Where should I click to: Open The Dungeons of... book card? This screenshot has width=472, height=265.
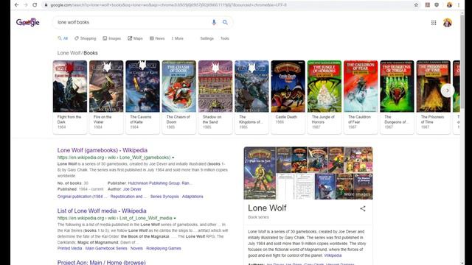(397, 96)
